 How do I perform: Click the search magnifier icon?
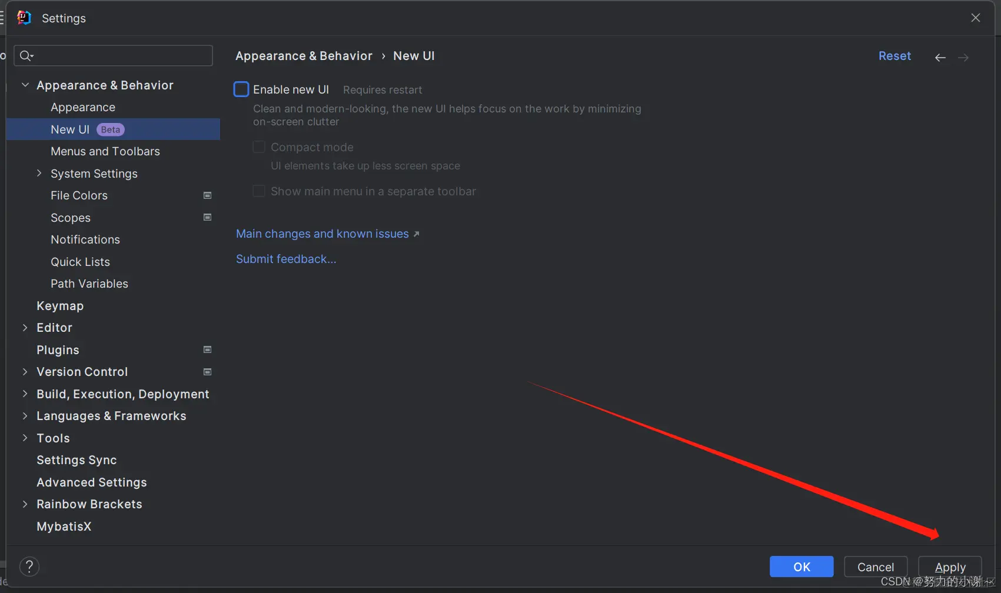pyautogui.click(x=26, y=56)
